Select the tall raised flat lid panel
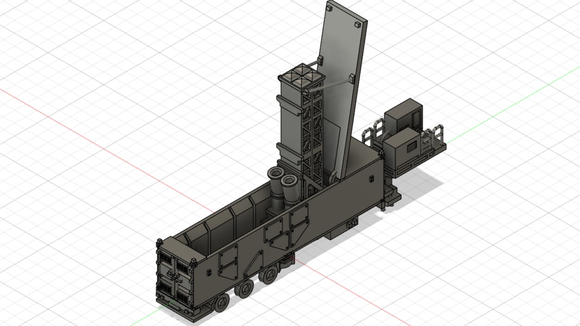The width and height of the screenshot is (580, 326). pyautogui.click(x=343, y=89)
